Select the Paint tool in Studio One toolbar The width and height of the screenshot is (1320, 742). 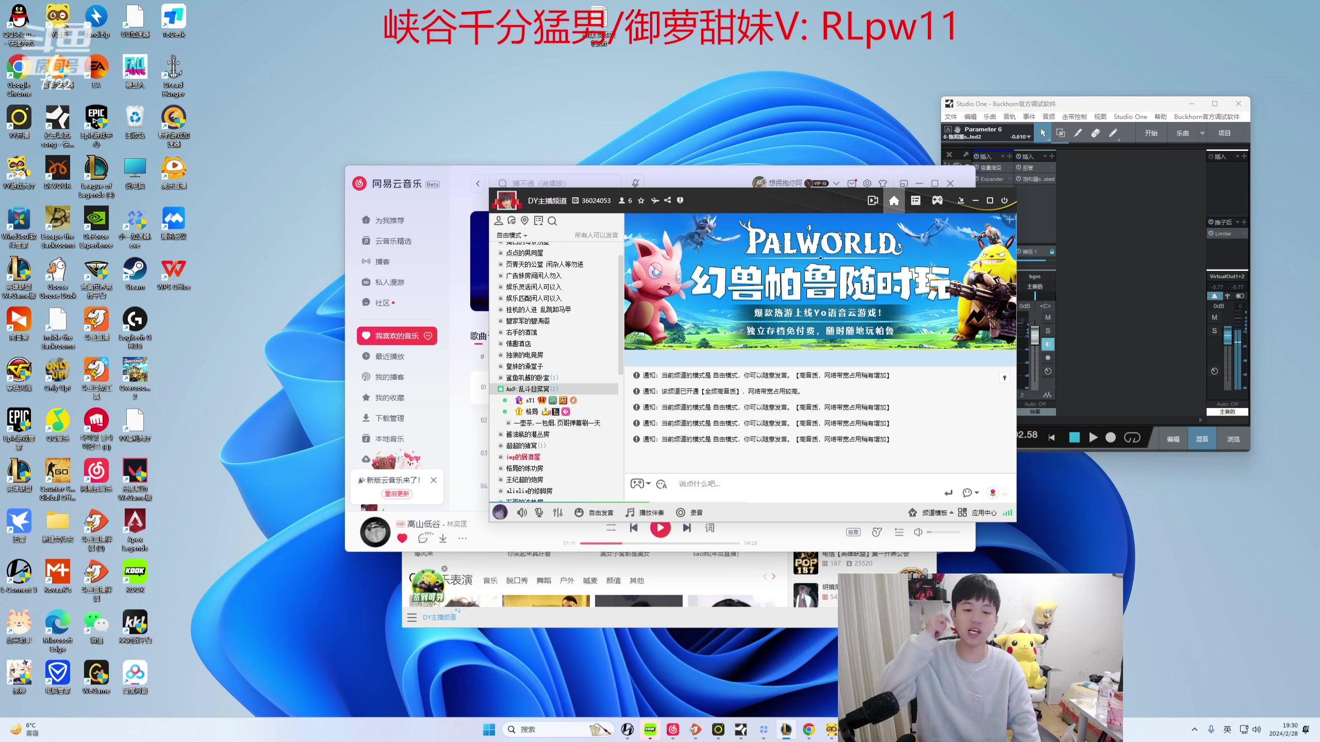[1113, 133]
